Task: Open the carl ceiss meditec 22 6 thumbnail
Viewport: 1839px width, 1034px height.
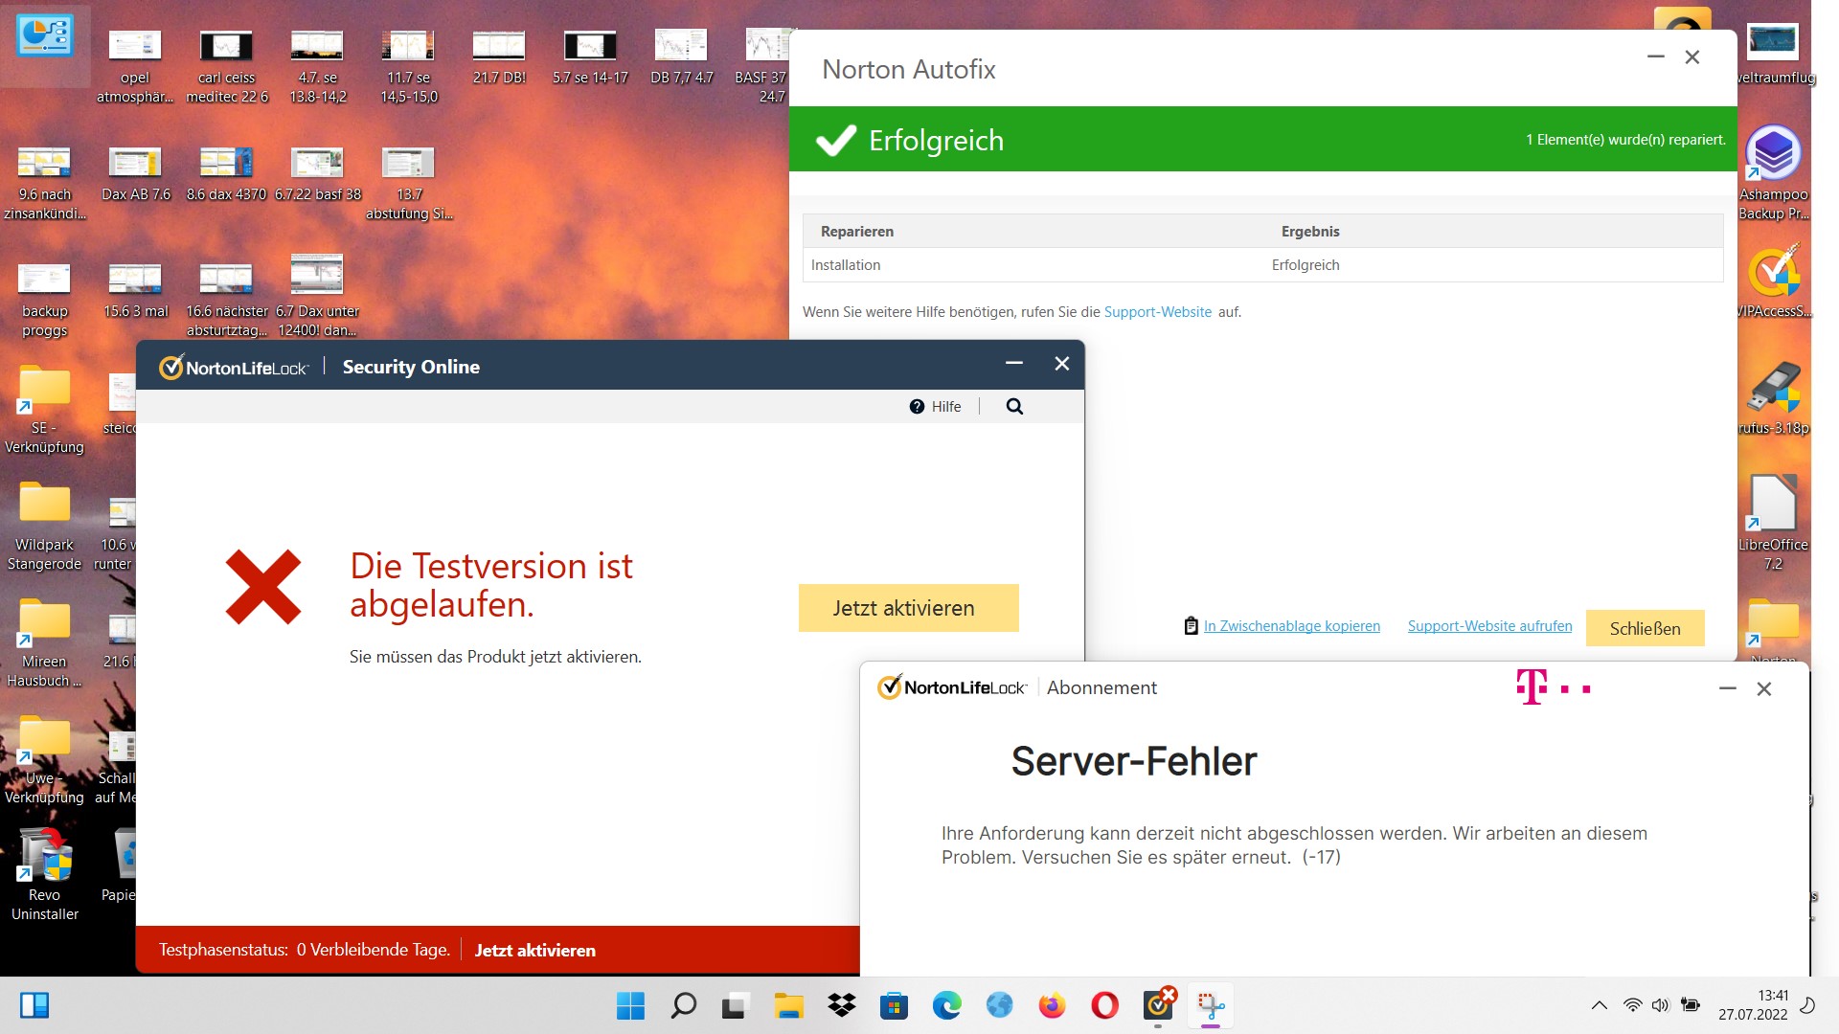Action: click(x=226, y=66)
